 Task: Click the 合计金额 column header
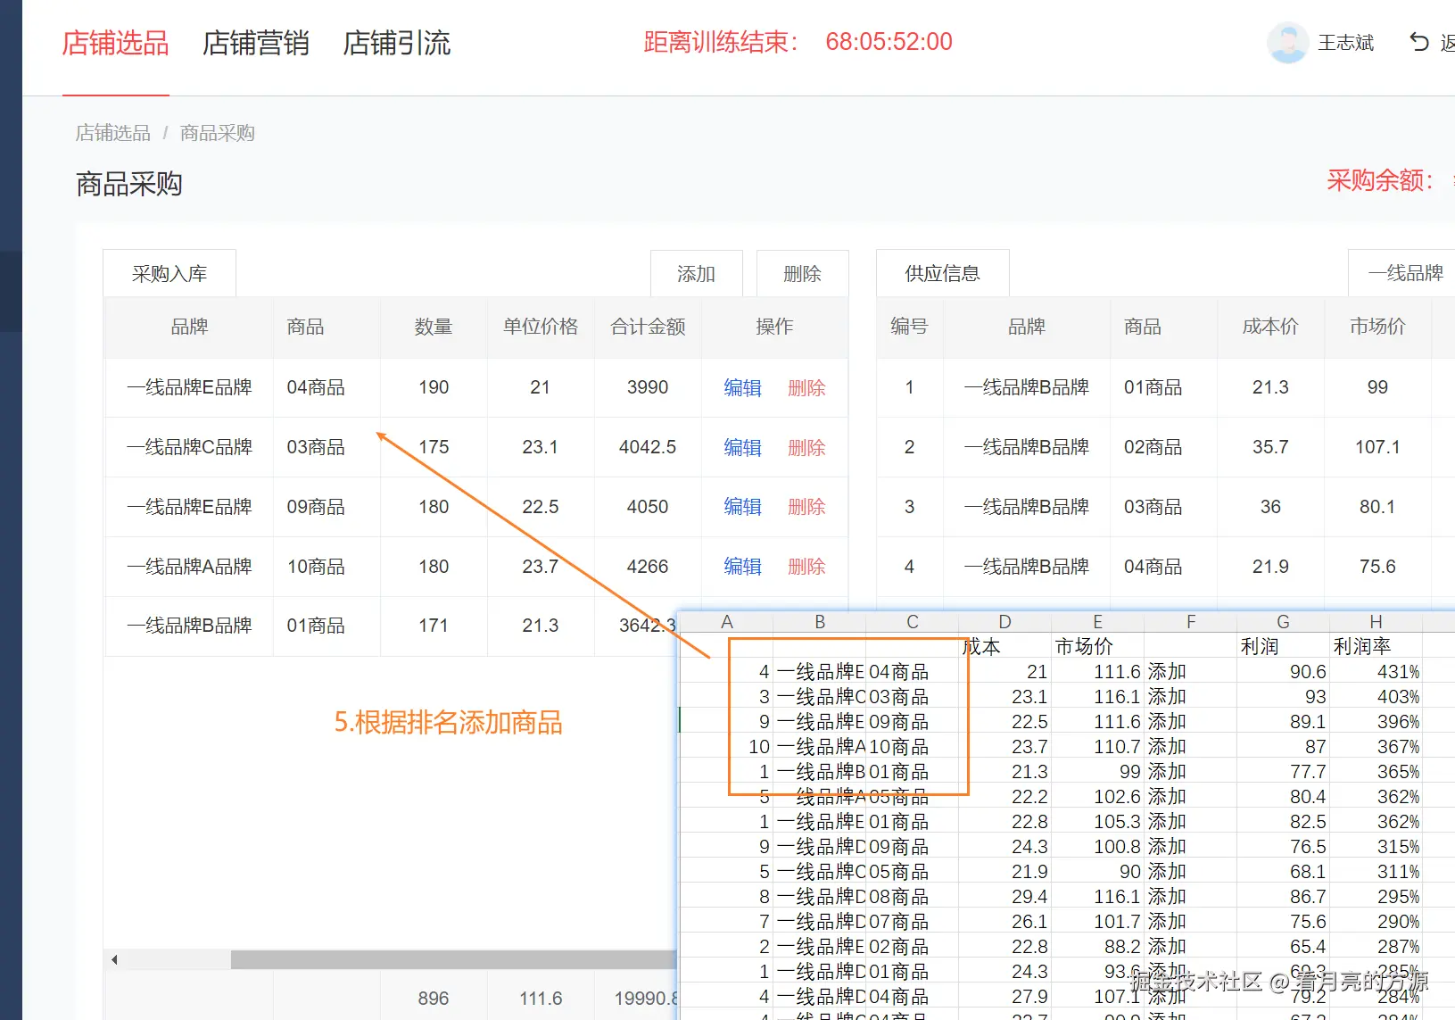pyautogui.click(x=648, y=327)
